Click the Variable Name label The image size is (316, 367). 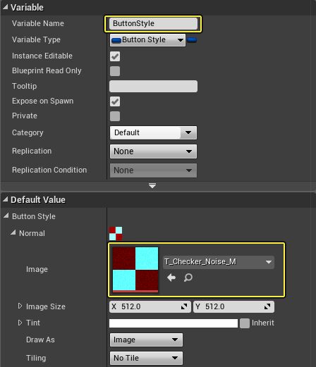[x=38, y=23]
